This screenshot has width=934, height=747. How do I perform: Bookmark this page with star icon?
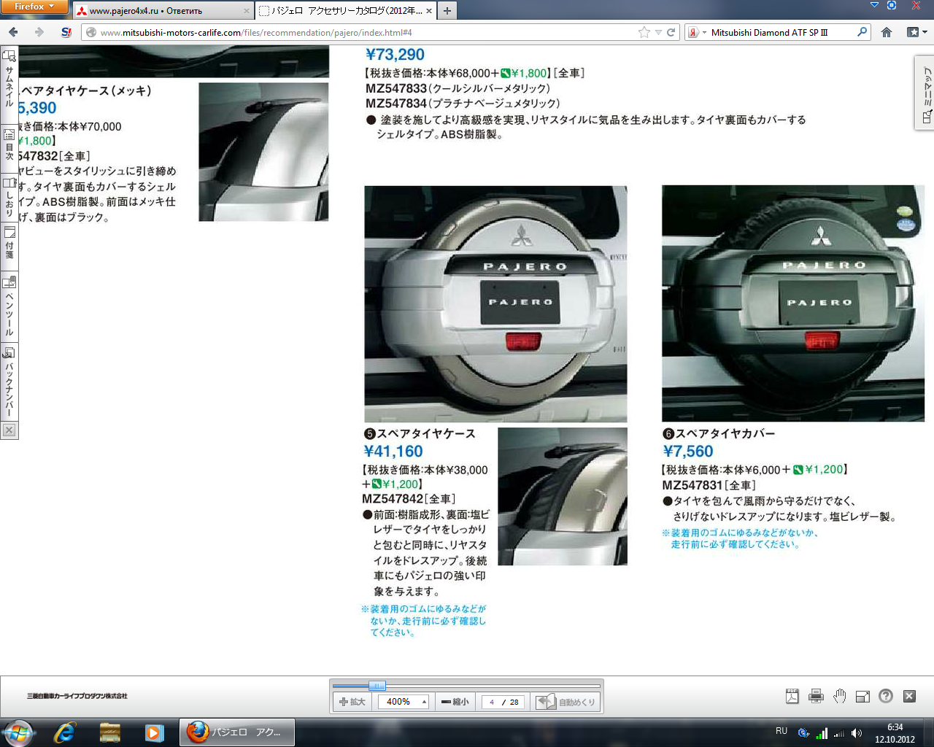(644, 32)
